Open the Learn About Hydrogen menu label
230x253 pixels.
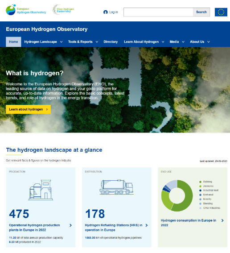pos(141,42)
